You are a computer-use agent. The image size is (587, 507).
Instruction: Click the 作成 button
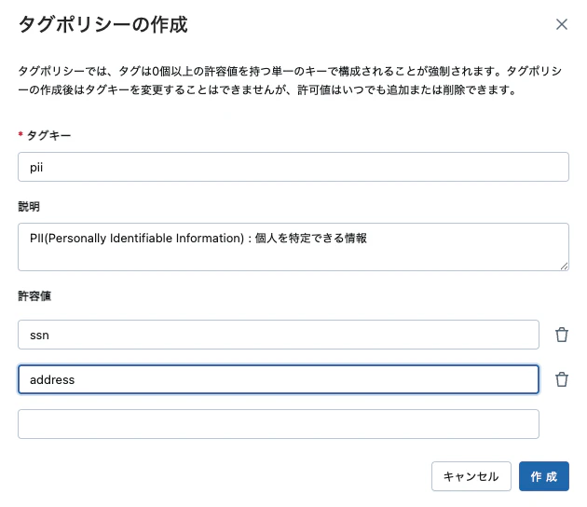pyautogui.click(x=544, y=476)
